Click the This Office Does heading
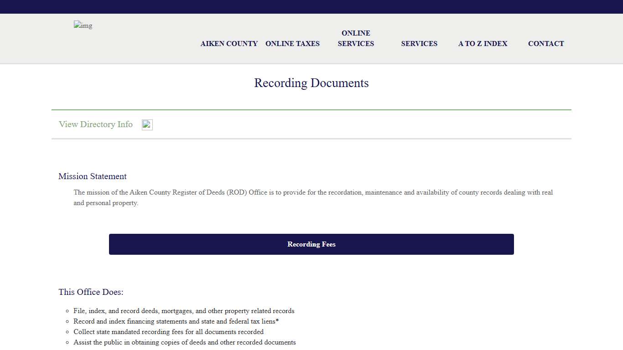Image resolution: width=623 pixels, height=350 pixels. point(91,292)
